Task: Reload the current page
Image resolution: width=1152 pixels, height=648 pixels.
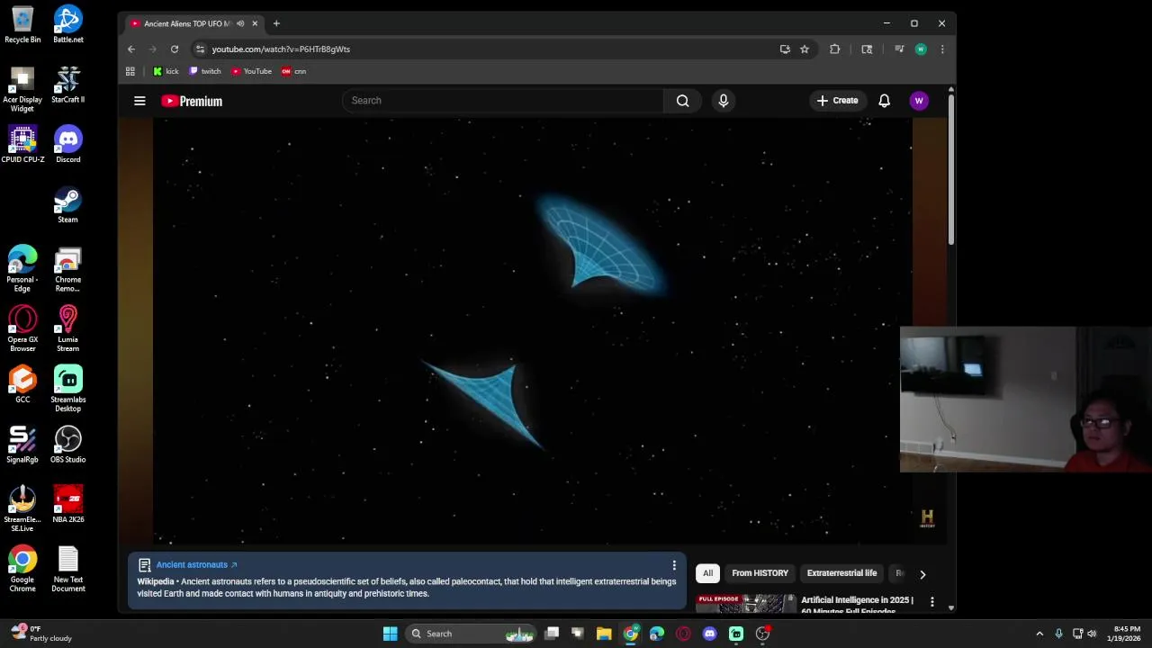Action: 175,49
